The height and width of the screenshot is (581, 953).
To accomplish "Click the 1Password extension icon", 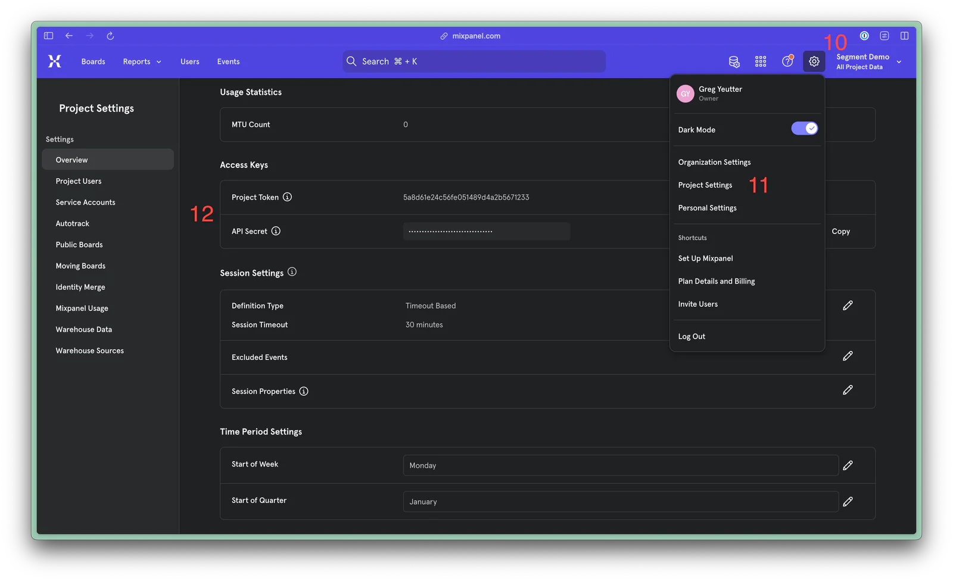I will [x=864, y=36].
